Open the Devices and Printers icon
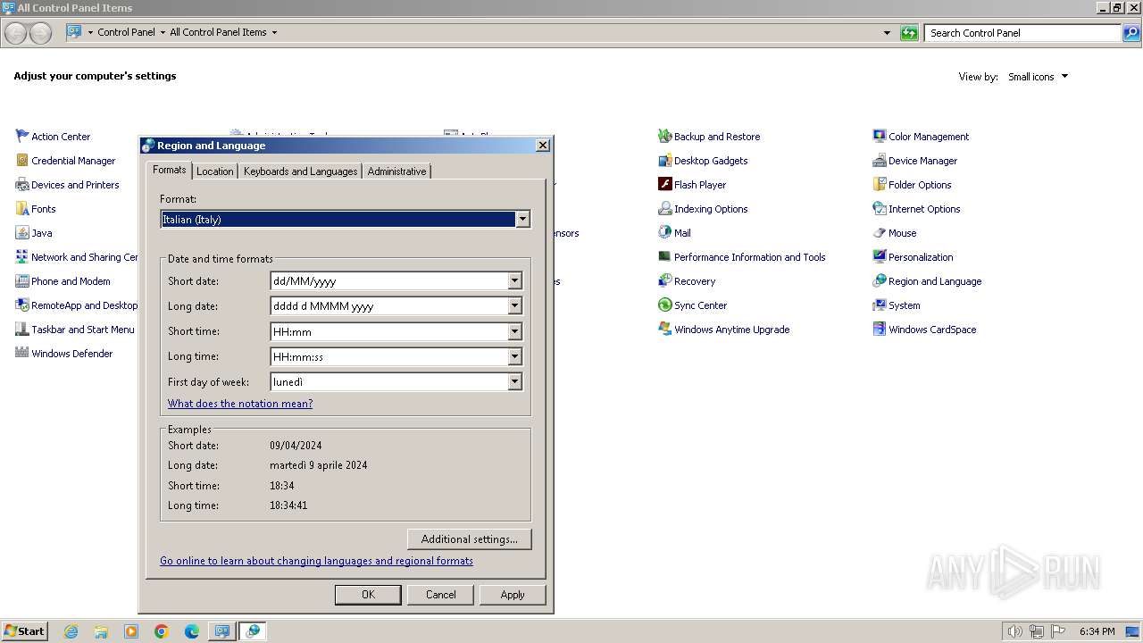The width and height of the screenshot is (1143, 643). (x=22, y=185)
